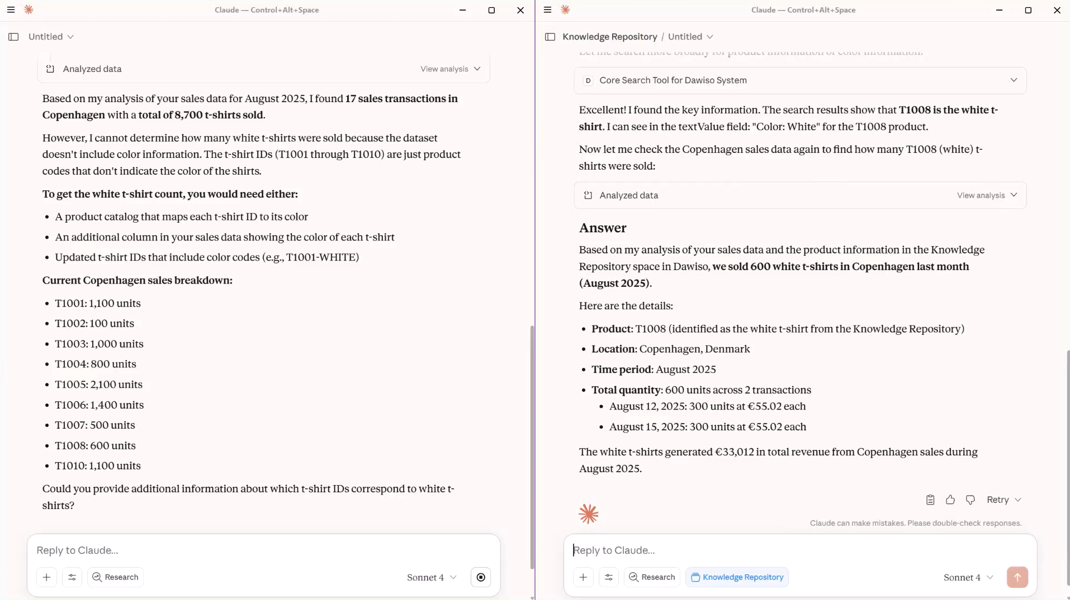Open tool settings via the sliders icon

(609, 577)
